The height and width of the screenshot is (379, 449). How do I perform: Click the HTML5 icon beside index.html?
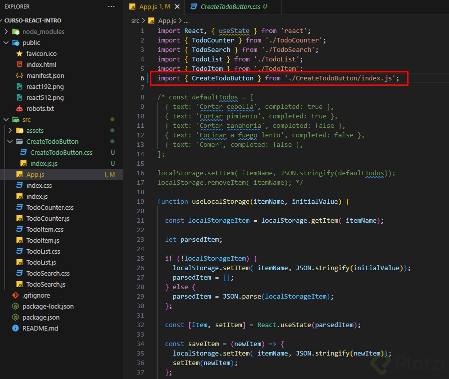point(19,64)
